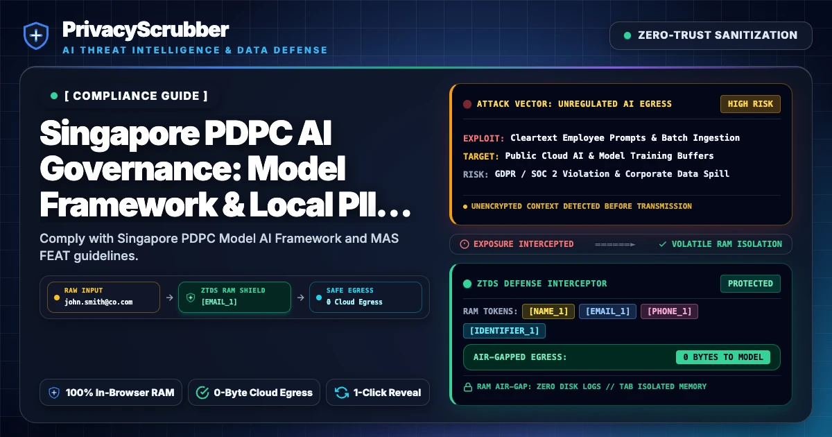The height and width of the screenshot is (437, 832).
Task: Click the green dot in Zero-Trust Sanitization pill
Action: [627, 35]
